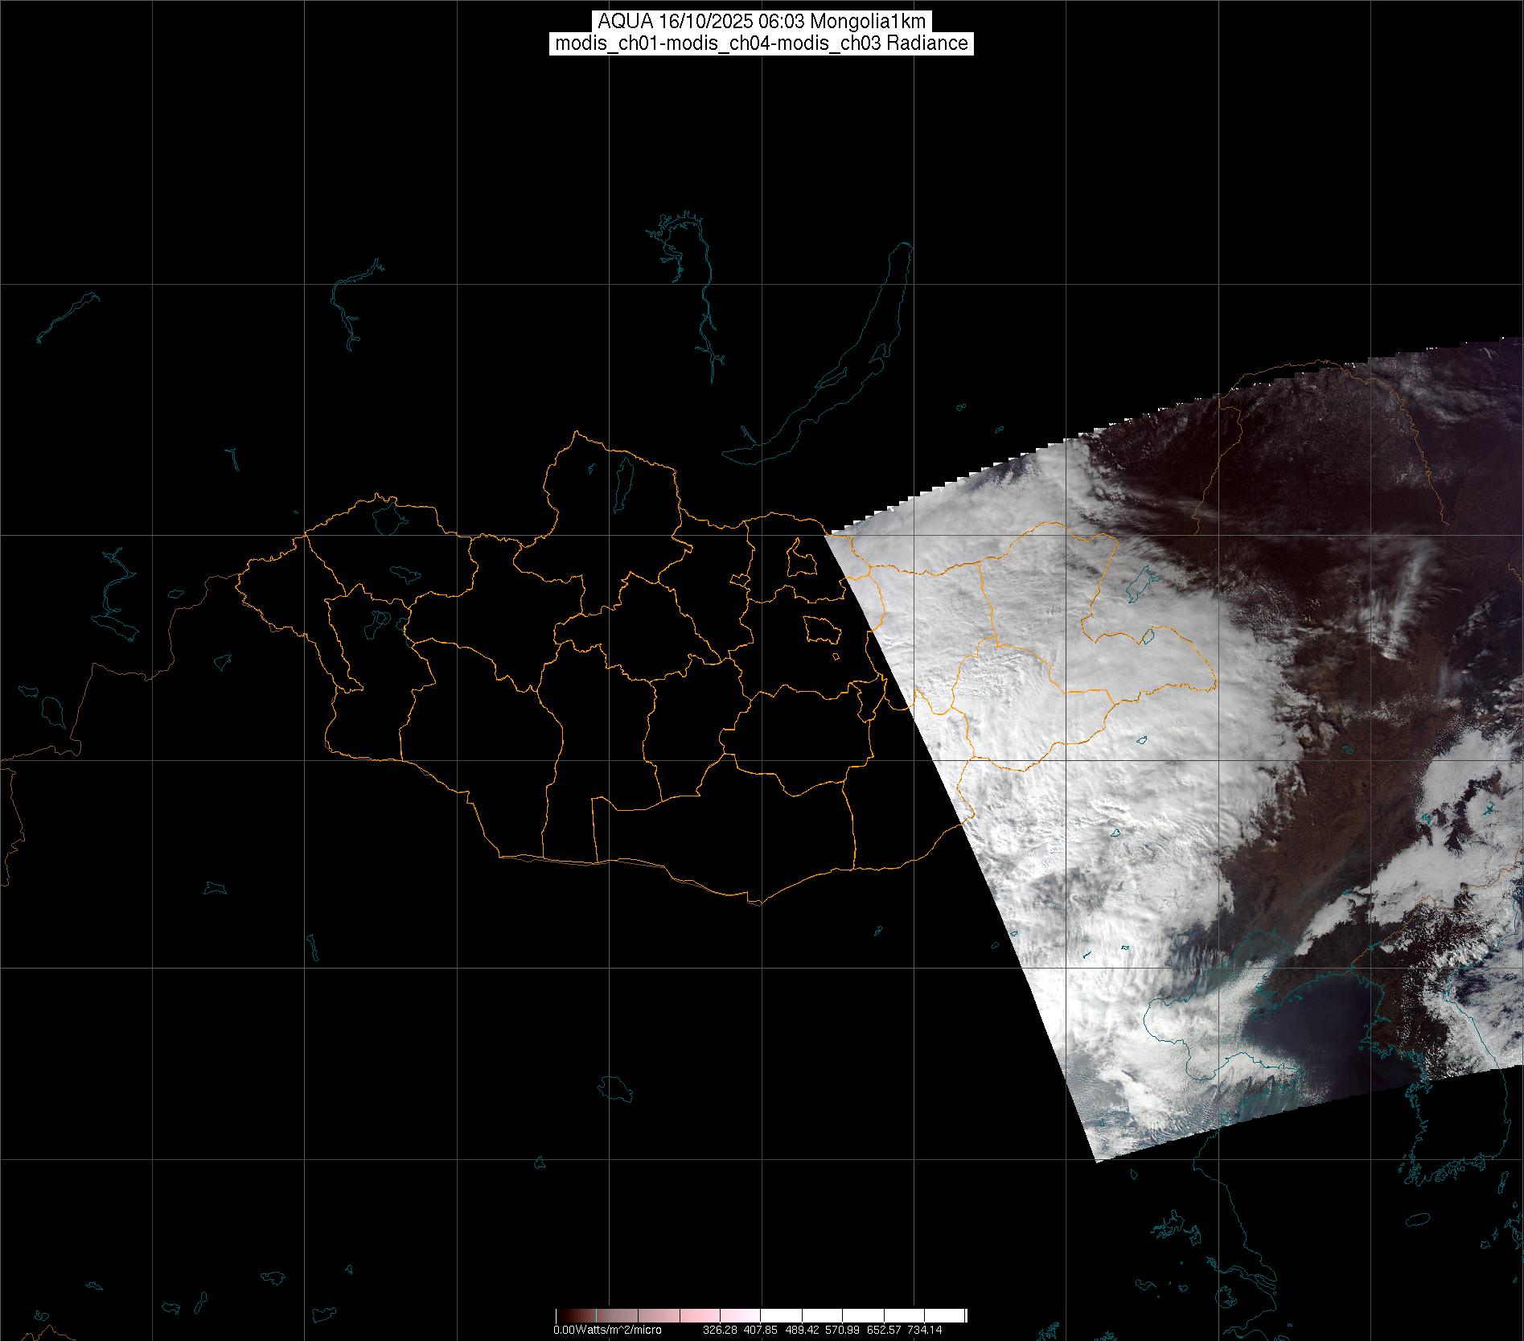The width and height of the screenshot is (1524, 1341).
Task: Pick the pink segment of the radiance colorbar
Action: click(692, 1315)
